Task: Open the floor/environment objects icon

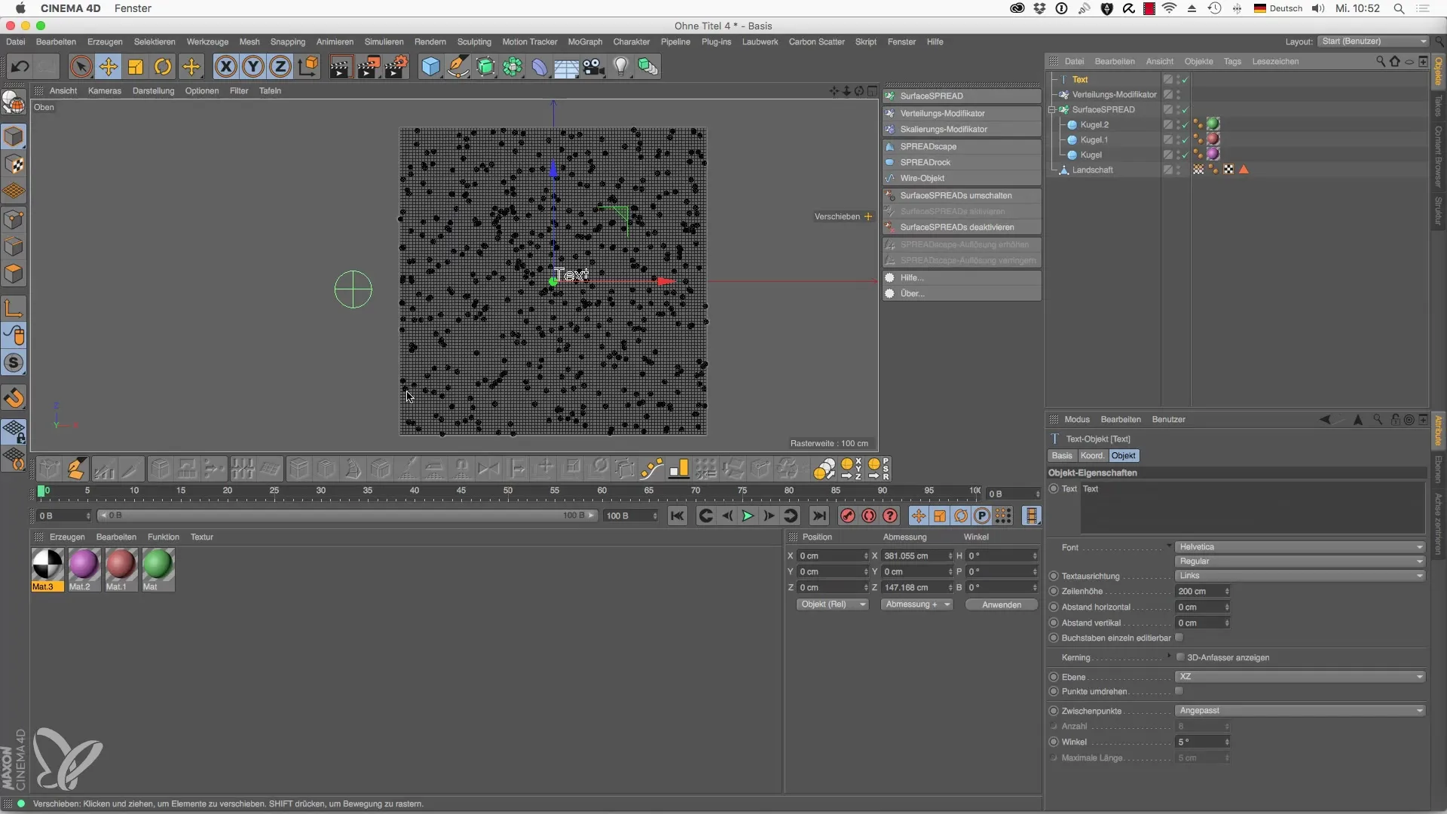Action: click(566, 66)
